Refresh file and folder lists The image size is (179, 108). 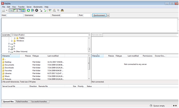[x=28, y=10]
